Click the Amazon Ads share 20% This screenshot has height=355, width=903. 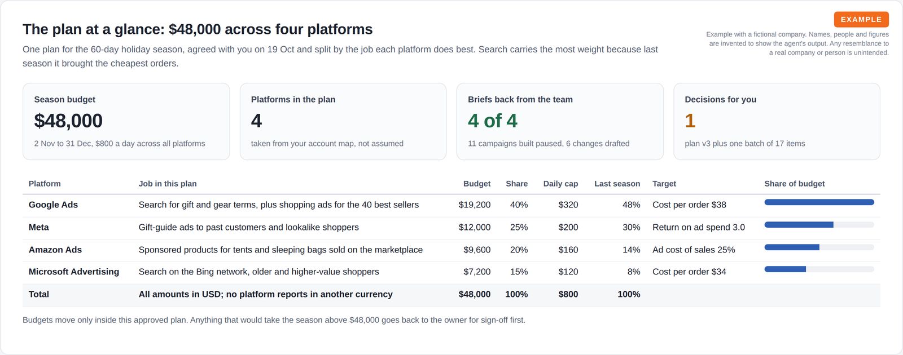519,250
